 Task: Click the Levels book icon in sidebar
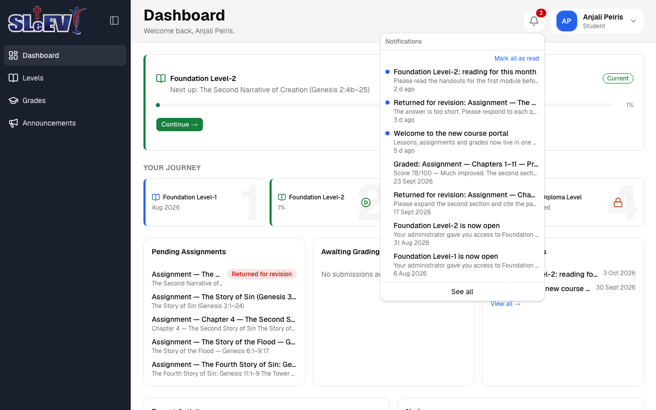point(13,78)
